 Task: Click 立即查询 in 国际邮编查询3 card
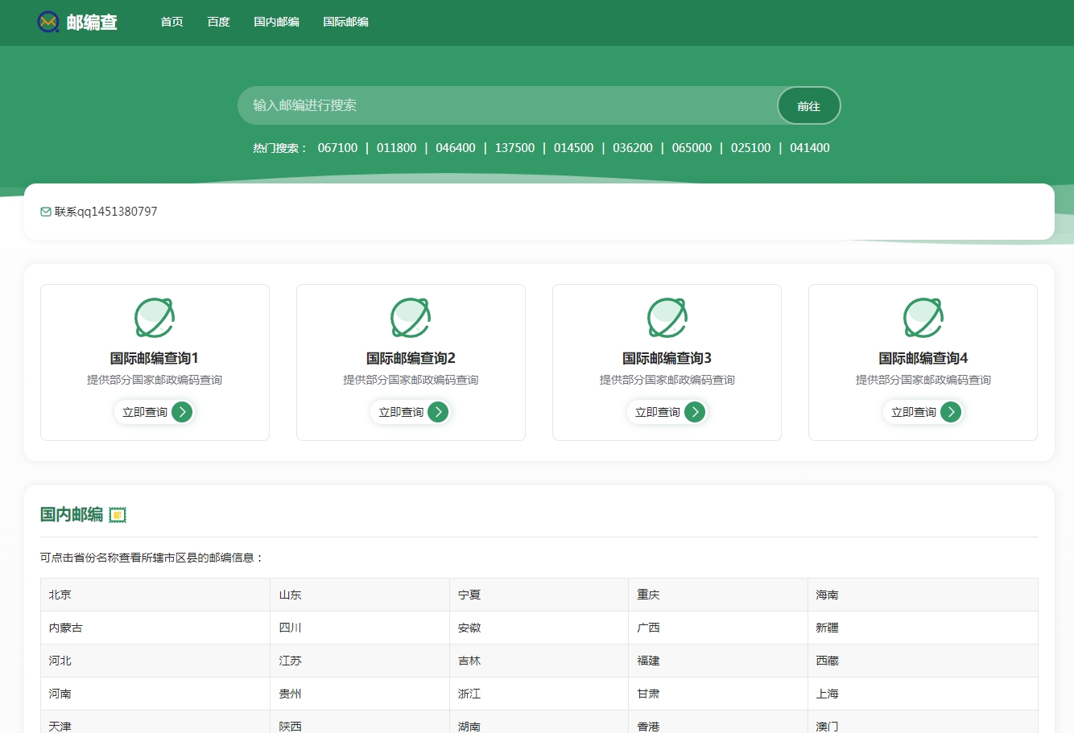click(x=658, y=412)
